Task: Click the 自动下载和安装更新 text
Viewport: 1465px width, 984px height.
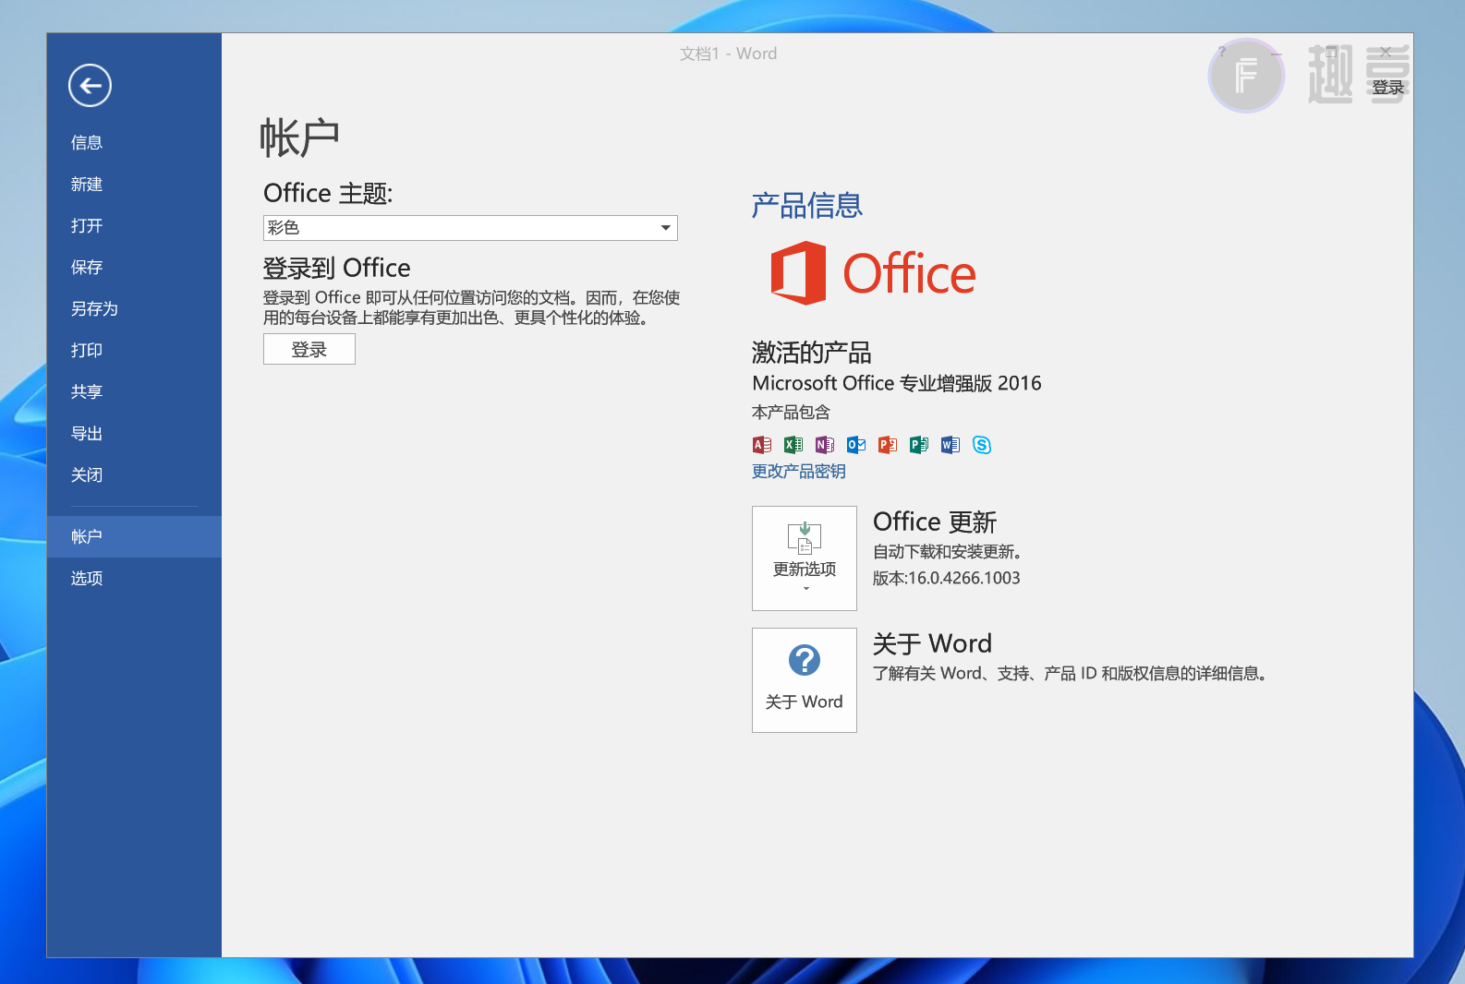Action: (947, 552)
